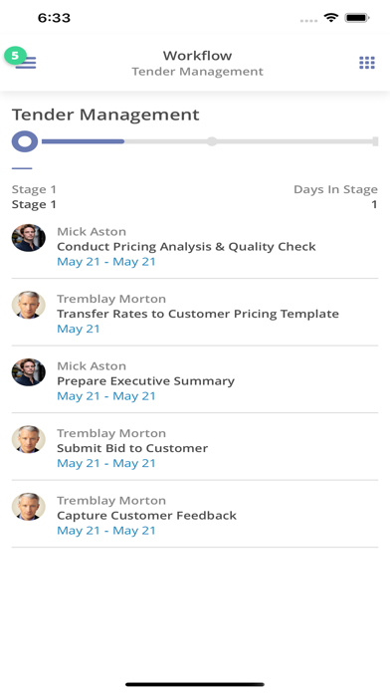This screenshot has width=390, height=693.
Task: Tap Mick Aston's avatar on Pricing Analysis
Action: tap(29, 238)
